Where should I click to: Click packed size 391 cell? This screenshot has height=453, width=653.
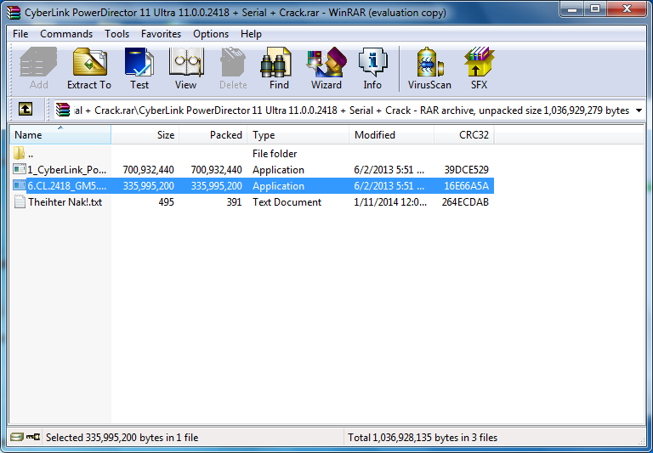point(234,202)
